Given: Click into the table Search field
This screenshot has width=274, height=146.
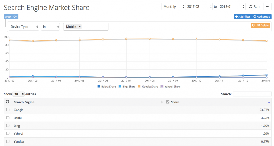Looking at the screenshot, I should (x=252, y=94).
